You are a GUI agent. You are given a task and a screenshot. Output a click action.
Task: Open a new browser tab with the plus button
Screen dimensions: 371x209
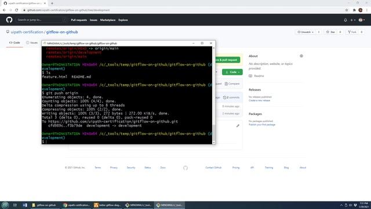click(x=52, y=3)
